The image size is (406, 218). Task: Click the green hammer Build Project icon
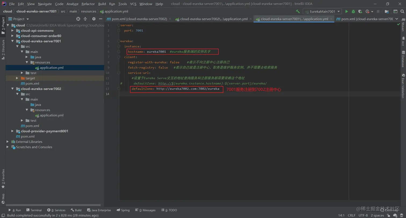[x=298, y=12]
